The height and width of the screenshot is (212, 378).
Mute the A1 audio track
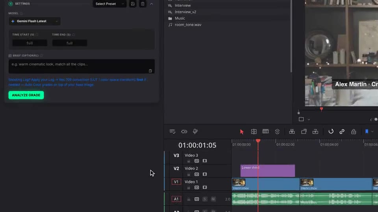tap(213, 199)
